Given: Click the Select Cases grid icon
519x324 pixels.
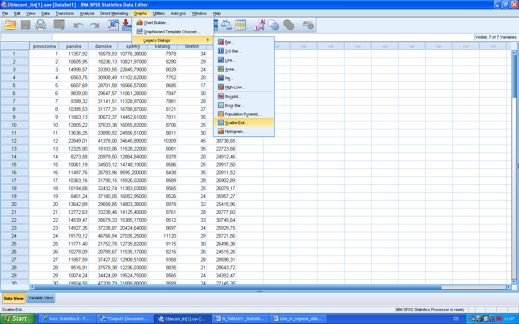Looking at the screenshot, I should coord(240,25).
